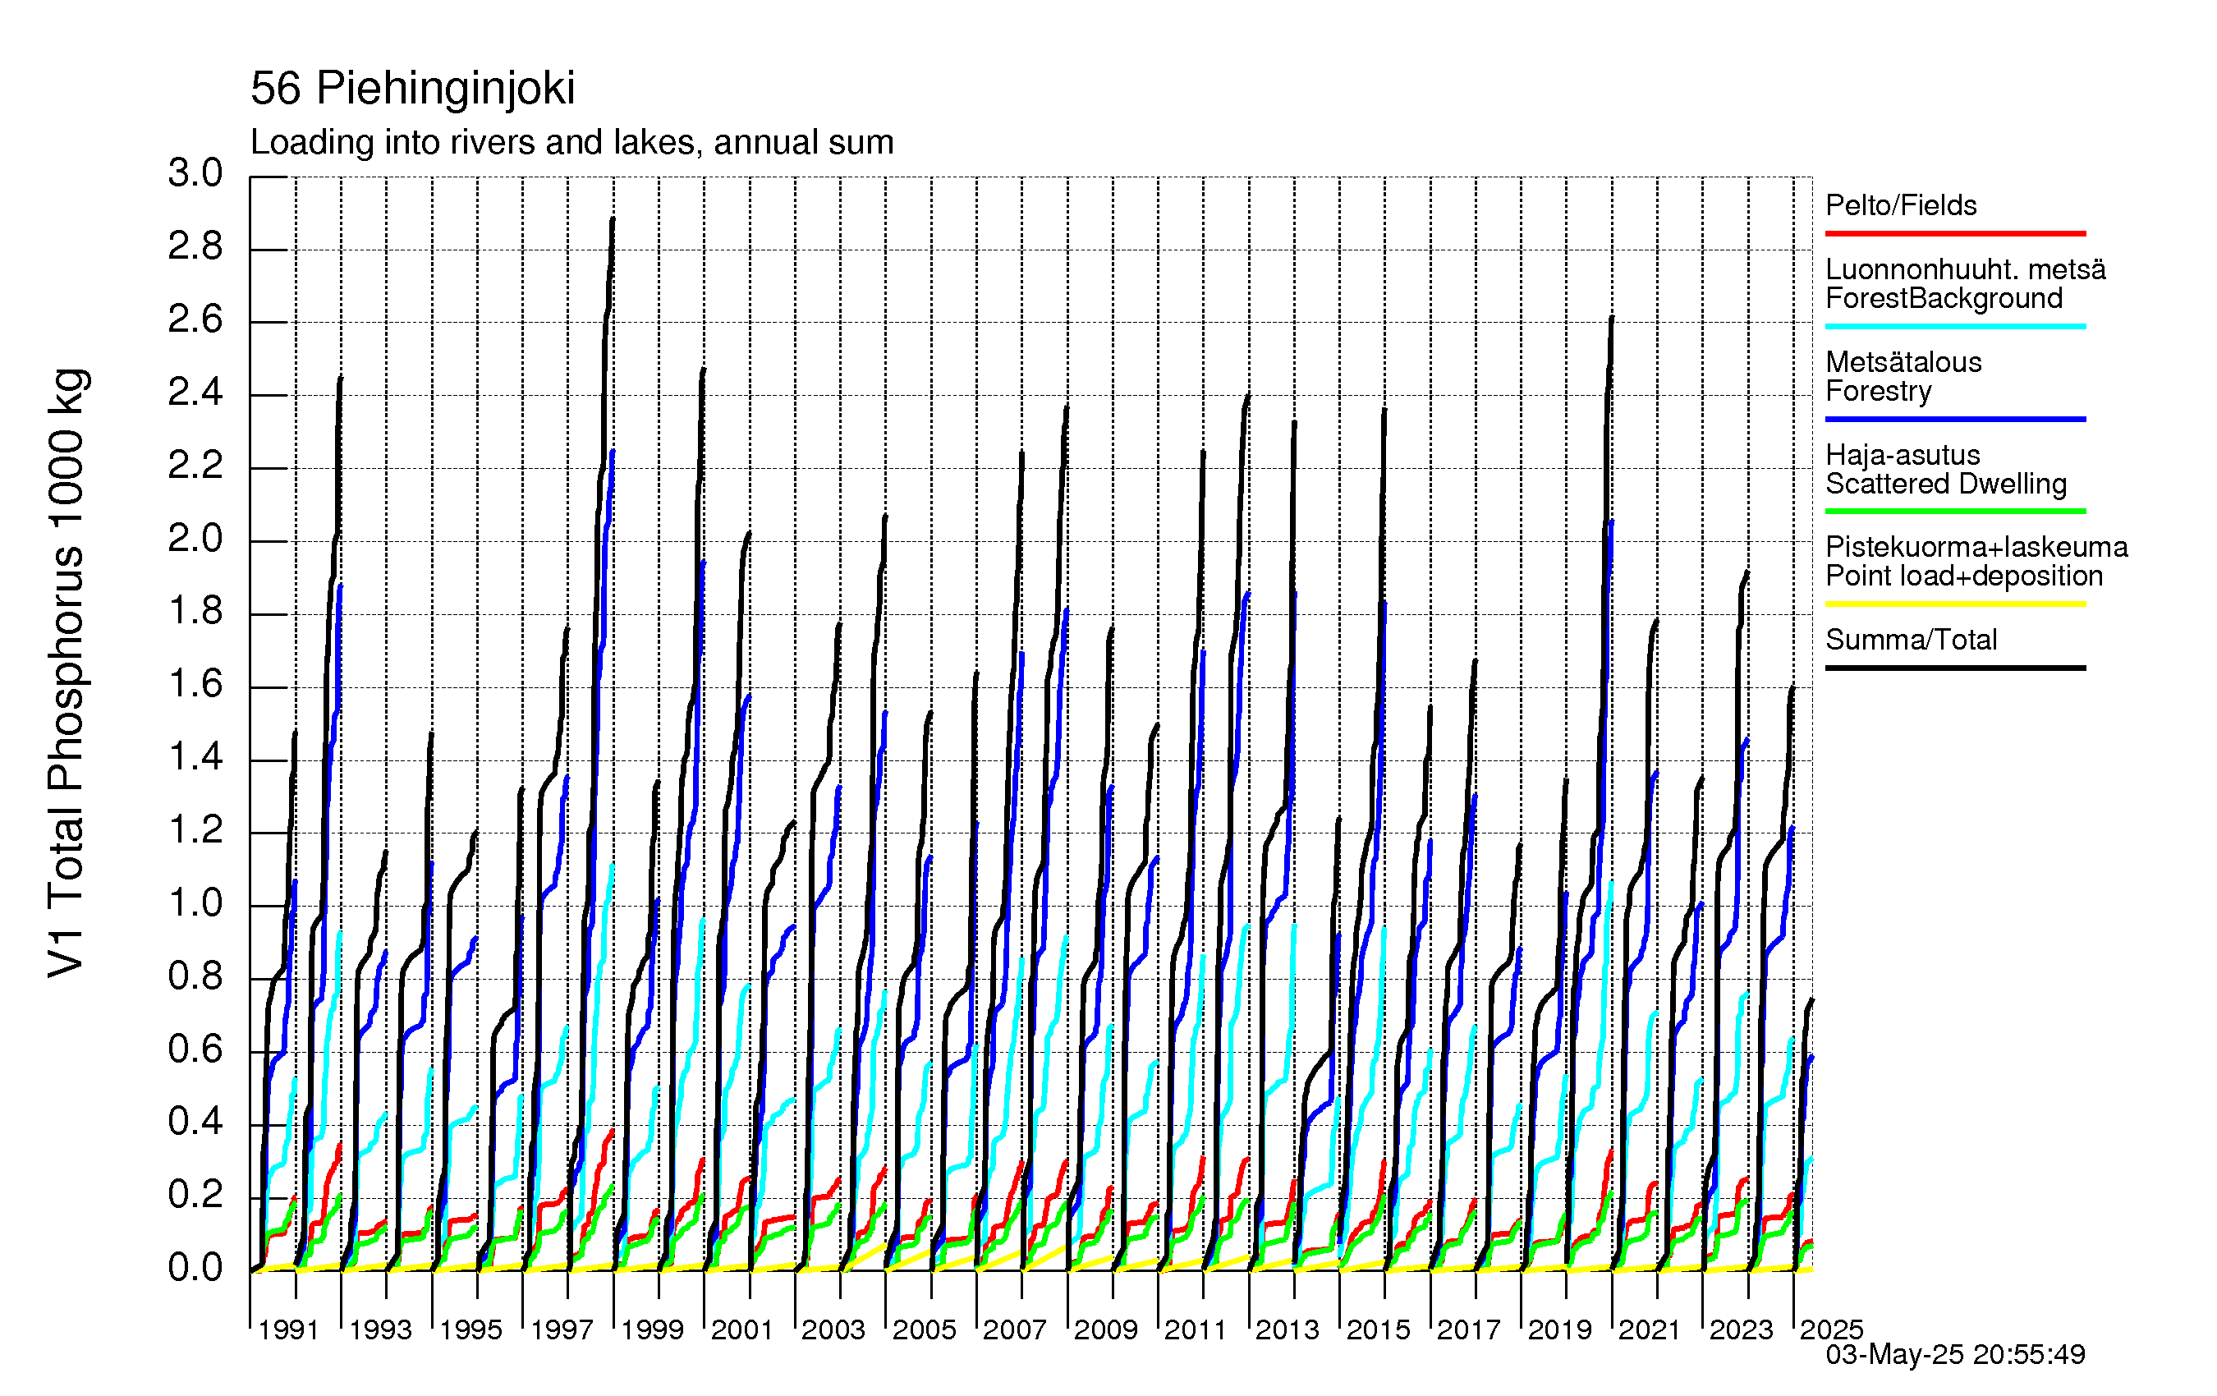Click the y-axis value 2.8

pyautogui.click(x=195, y=247)
